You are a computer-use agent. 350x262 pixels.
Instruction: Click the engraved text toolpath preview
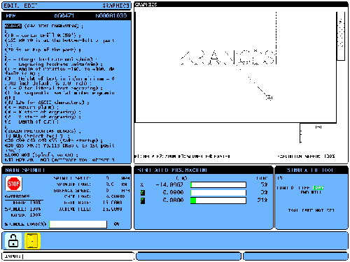pyautogui.click(x=228, y=57)
